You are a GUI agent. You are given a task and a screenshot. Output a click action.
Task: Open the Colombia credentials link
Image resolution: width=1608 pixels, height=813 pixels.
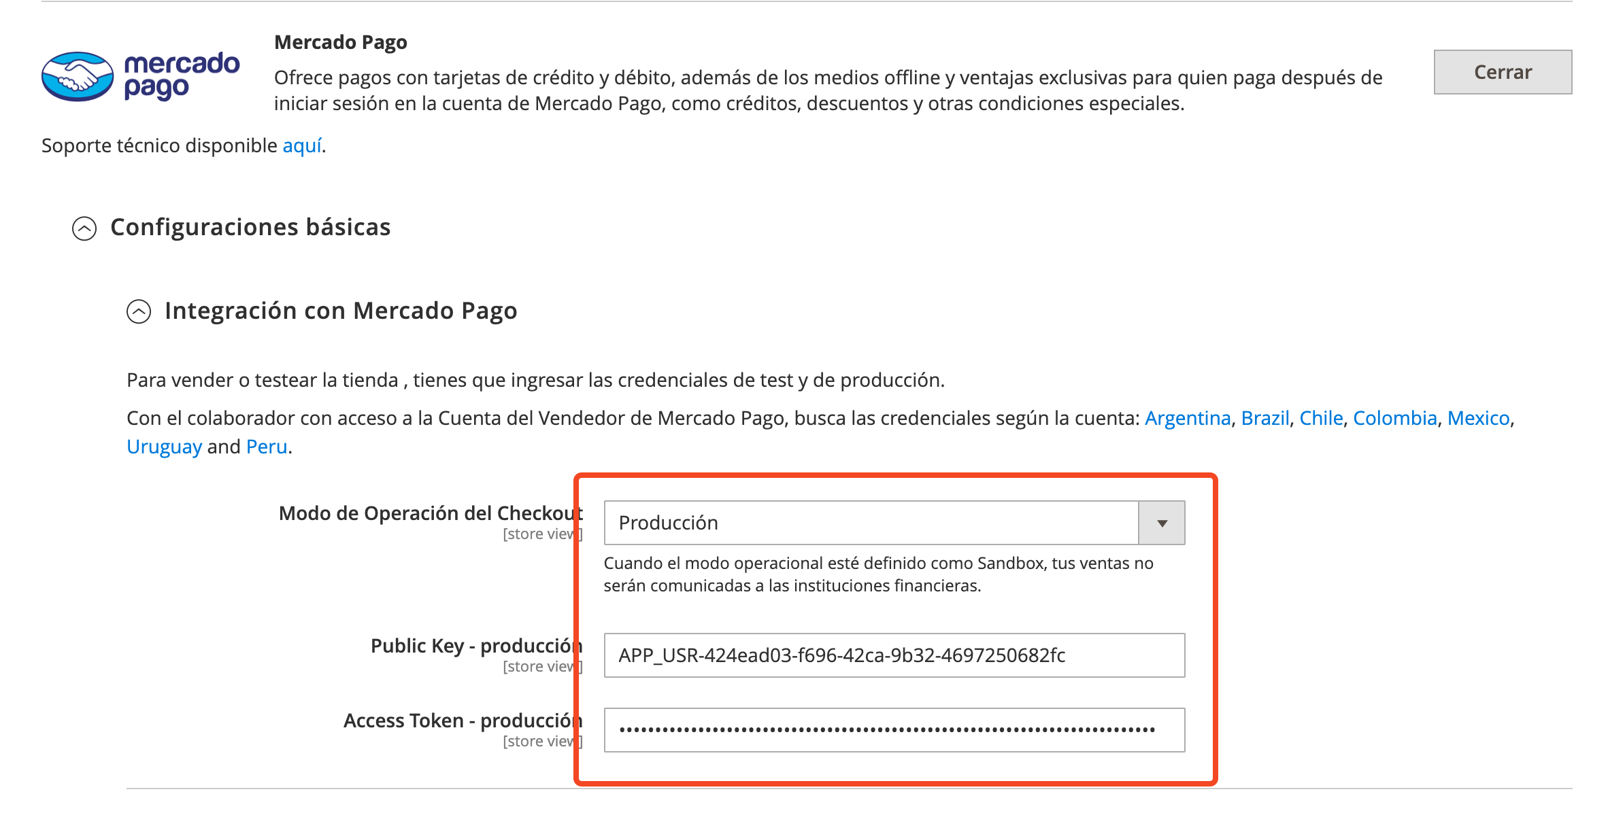click(x=1394, y=418)
